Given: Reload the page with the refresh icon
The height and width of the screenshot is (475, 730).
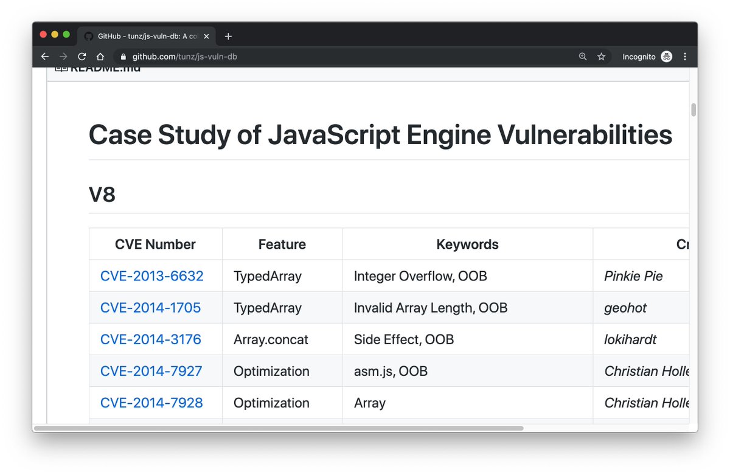Looking at the screenshot, I should click(82, 57).
